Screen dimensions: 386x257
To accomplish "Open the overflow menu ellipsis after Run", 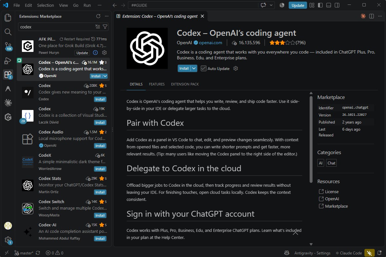I will point(100,5).
